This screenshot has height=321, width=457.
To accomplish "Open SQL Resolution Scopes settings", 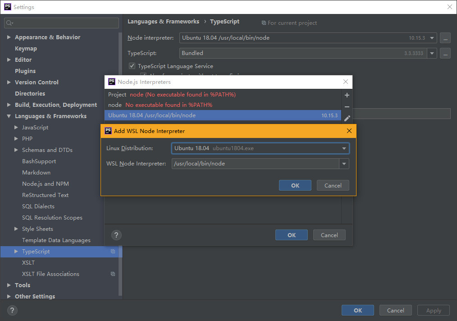I will pos(52,217).
